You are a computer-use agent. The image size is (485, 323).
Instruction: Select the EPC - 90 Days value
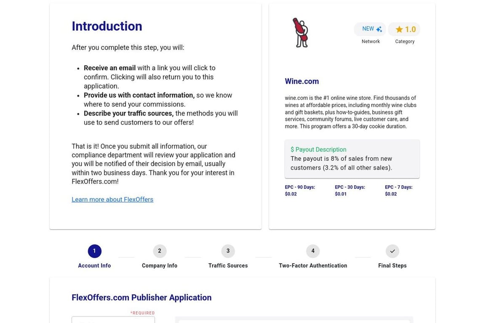pos(291,194)
